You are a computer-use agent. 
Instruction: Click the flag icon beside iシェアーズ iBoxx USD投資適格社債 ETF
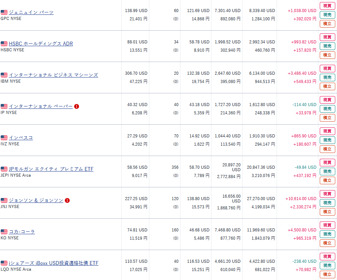4,263
